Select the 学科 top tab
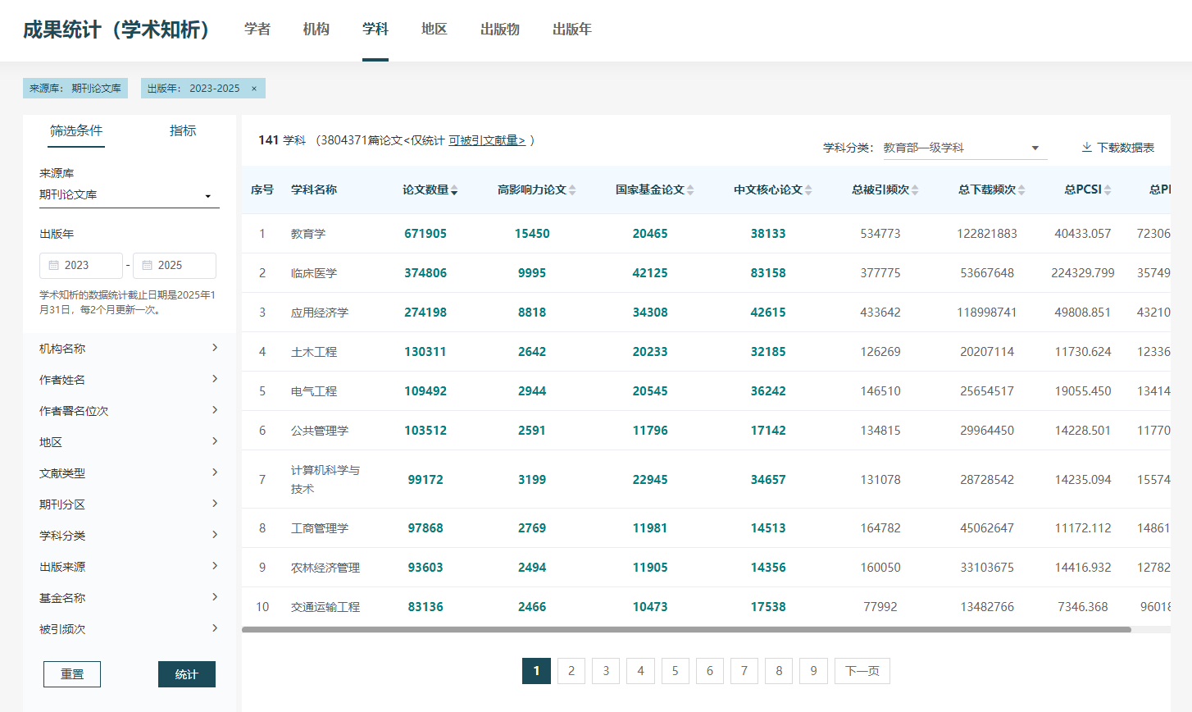Image resolution: width=1192 pixels, height=712 pixels. click(x=375, y=30)
